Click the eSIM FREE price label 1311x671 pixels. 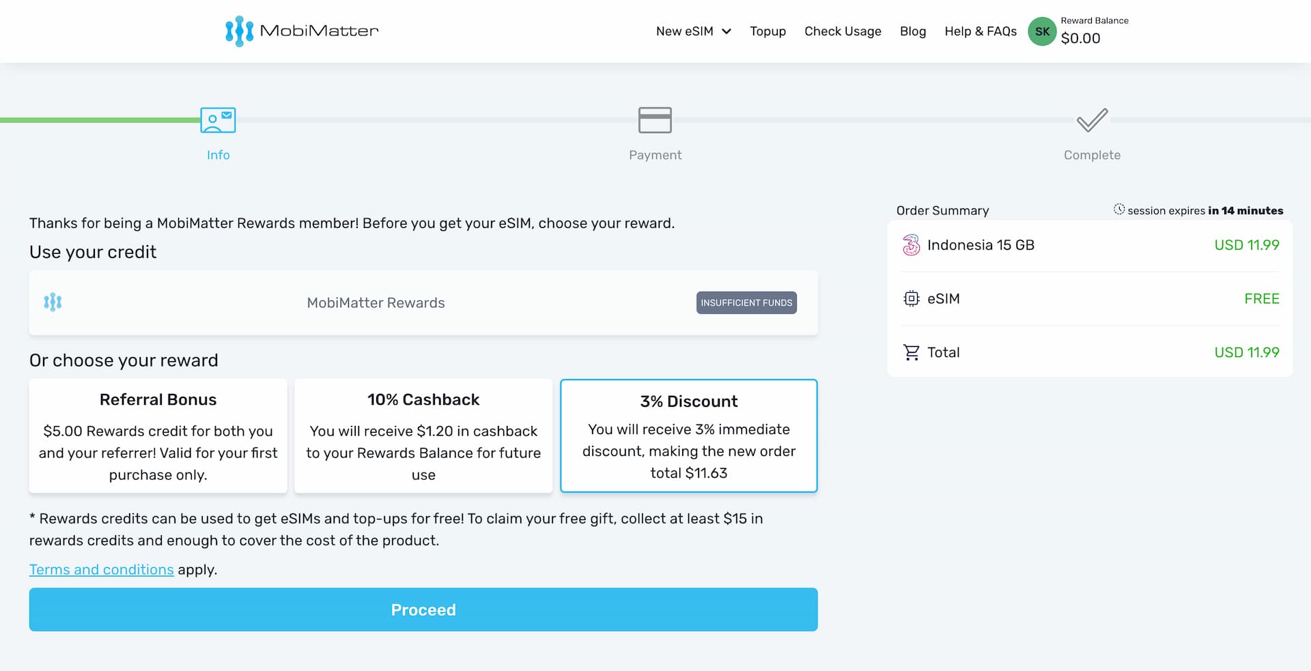pyautogui.click(x=1262, y=298)
